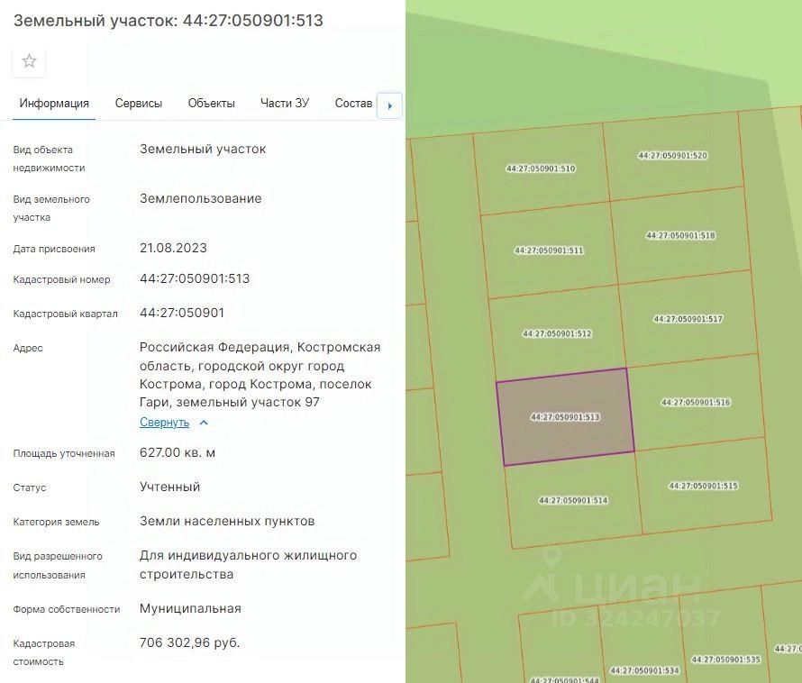The height and width of the screenshot is (683, 802).
Task: Choose parcel 44:27:050901:514 on the map
Action: coord(573,500)
